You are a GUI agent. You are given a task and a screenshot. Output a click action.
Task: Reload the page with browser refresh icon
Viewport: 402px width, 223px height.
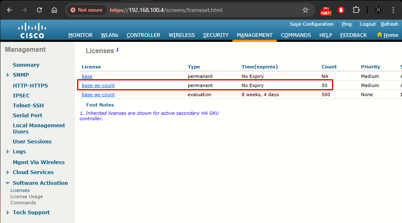click(39, 10)
